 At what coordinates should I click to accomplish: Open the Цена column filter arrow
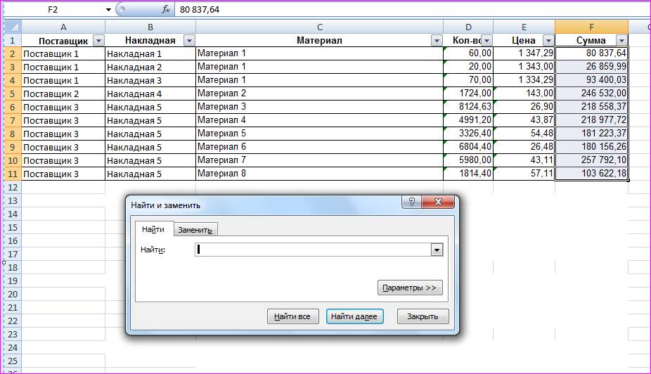(548, 41)
